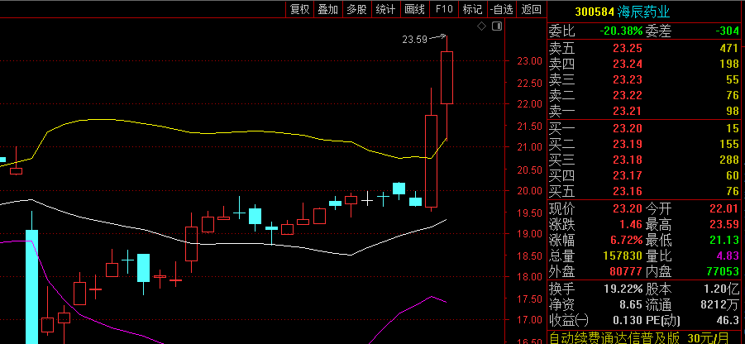Screen dimensions: 745x344
Task: Open the F10 company info
Action: pyautogui.click(x=444, y=9)
